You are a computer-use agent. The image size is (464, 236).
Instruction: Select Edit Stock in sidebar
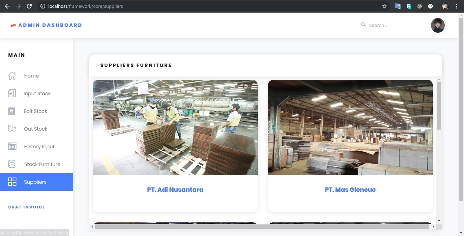36,111
